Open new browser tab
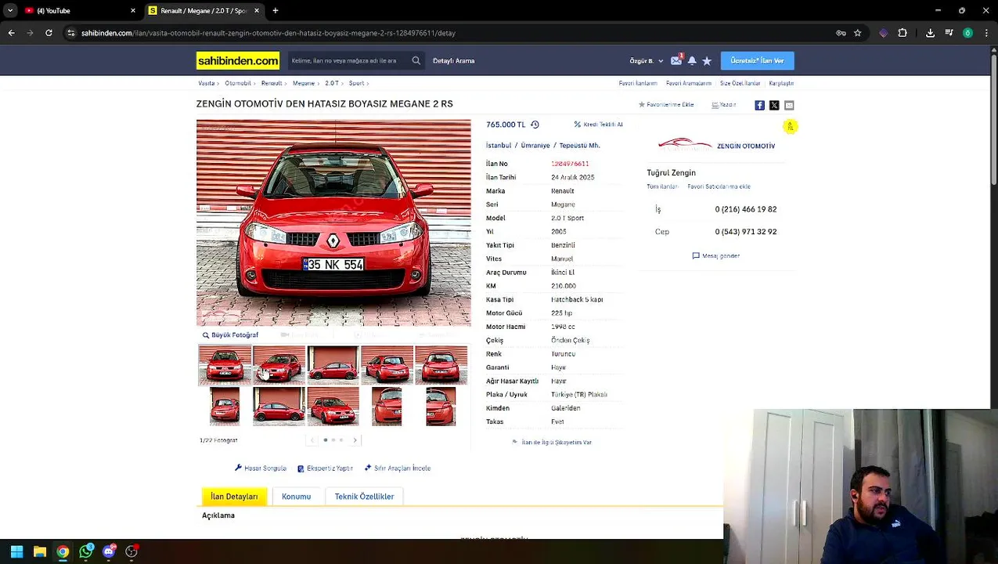The height and width of the screenshot is (564, 998). click(x=276, y=10)
